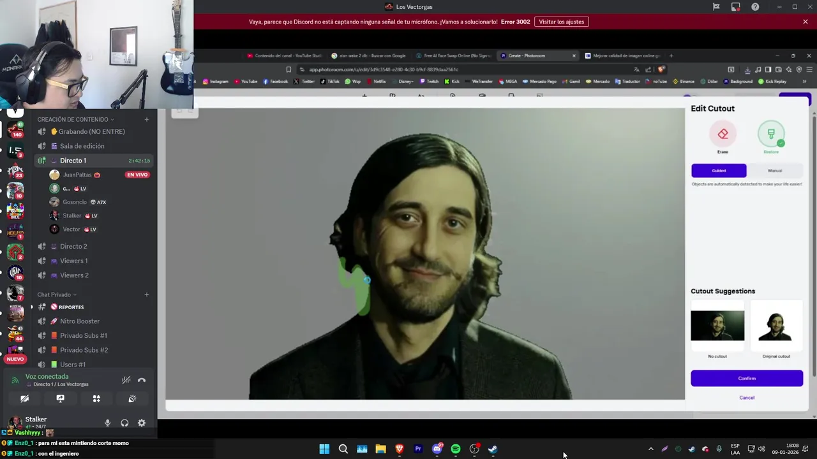Switch to 'Mejorar calidad de imagen online' tab
The width and height of the screenshot is (817, 459).
click(x=623, y=55)
